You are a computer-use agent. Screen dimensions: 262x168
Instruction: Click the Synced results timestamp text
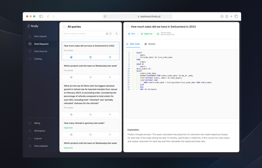coord(167,34)
